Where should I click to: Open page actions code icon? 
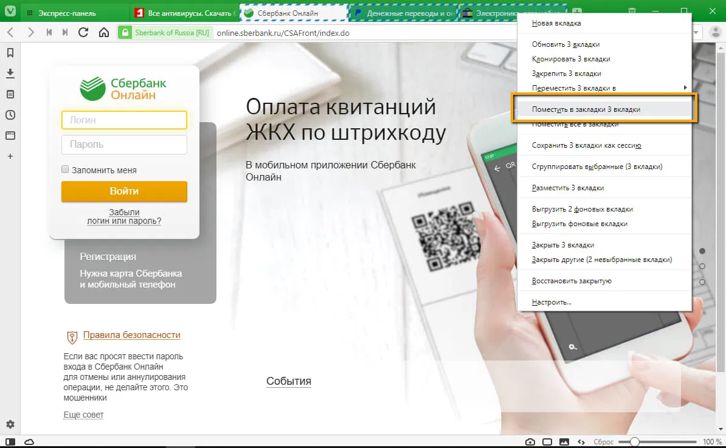(x=581, y=442)
